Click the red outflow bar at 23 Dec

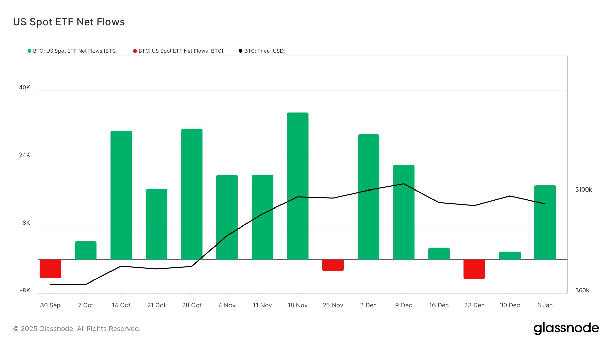click(474, 269)
